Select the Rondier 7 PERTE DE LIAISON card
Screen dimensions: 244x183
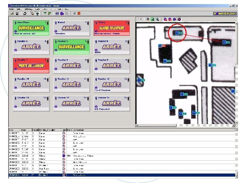pos(31,66)
